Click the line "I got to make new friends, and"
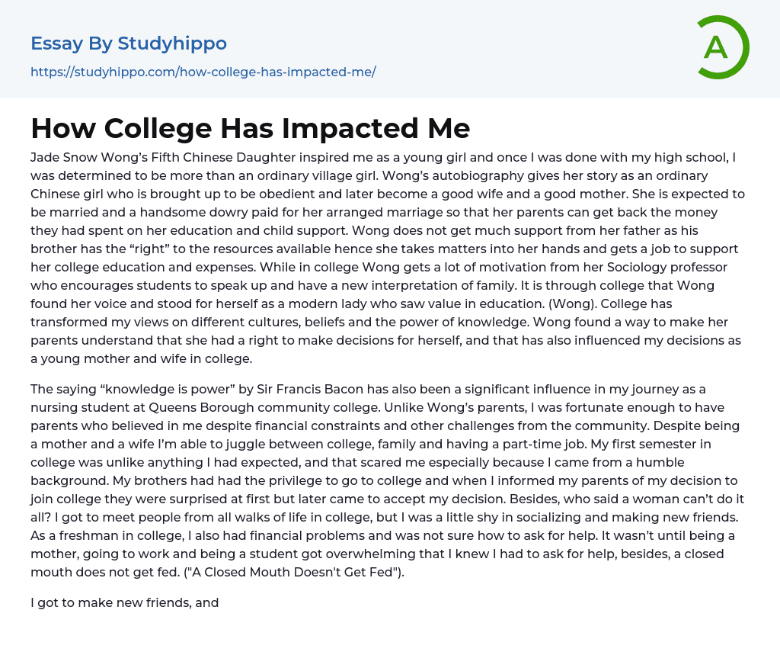Viewport: 780px width, 655px height. click(x=125, y=602)
